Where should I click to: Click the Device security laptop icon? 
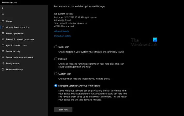pos(3,51)
